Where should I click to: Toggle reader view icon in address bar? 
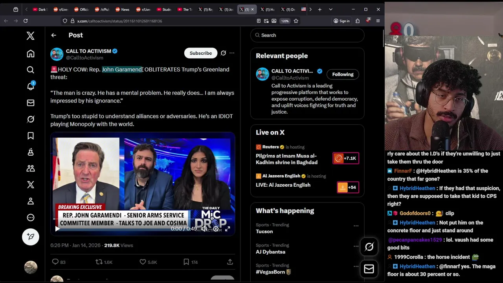pos(259,21)
